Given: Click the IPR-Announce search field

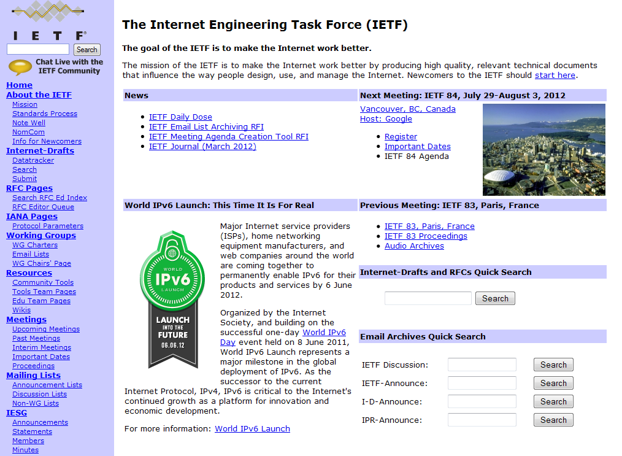Looking at the screenshot, I should click(x=482, y=420).
